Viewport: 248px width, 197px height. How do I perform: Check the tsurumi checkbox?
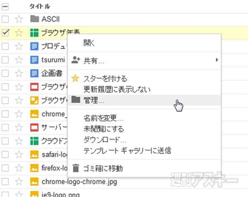click(5, 60)
